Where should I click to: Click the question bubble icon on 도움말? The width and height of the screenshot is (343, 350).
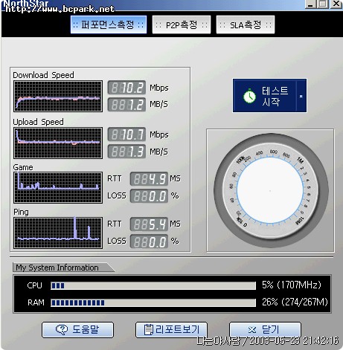62,330
